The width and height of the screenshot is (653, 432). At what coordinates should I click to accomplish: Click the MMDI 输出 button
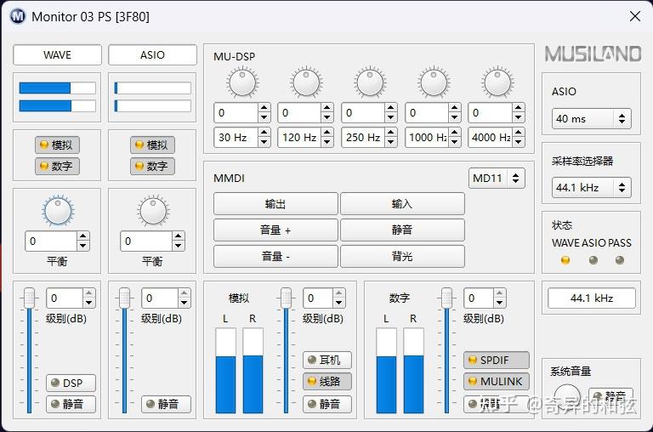275,204
